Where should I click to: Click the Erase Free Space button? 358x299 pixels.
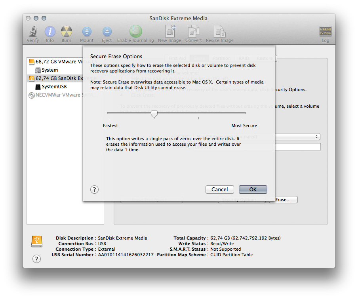(152, 200)
